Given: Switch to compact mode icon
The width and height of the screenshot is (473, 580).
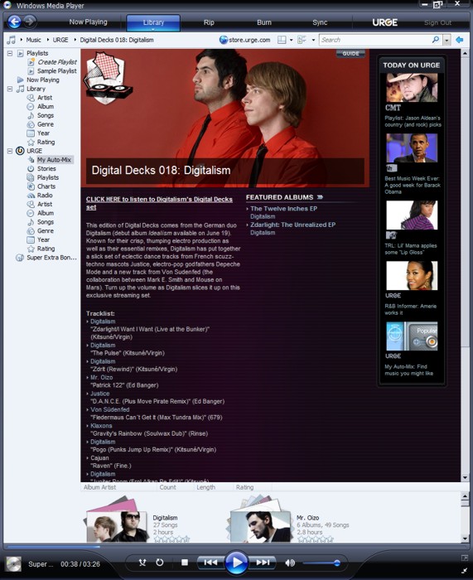Looking at the screenshot, I should tap(465, 571).
